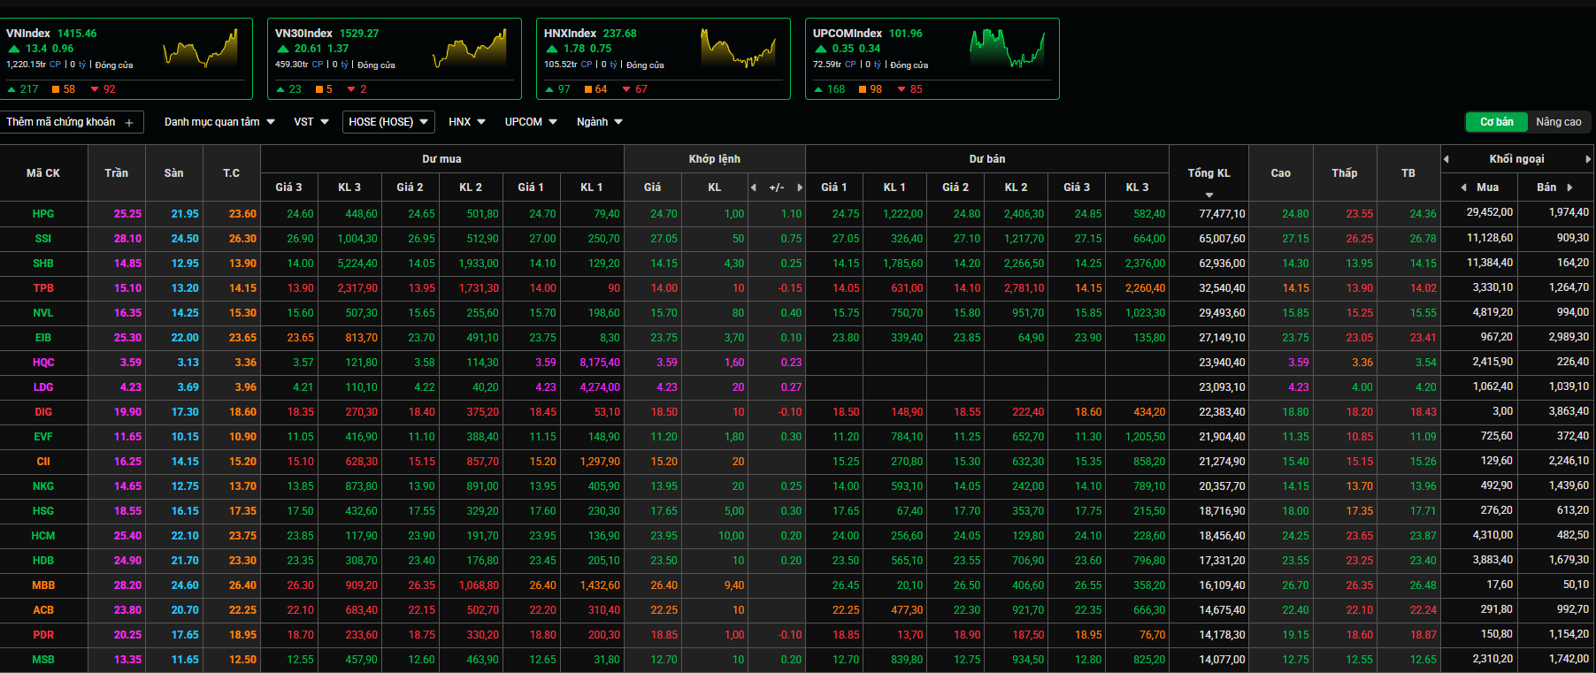This screenshot has height=673, width=1596.
Task: Open the HSG stock symbol
Action: (x=43, y=511)
